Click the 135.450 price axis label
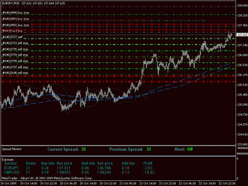 (x=242, y=95)
